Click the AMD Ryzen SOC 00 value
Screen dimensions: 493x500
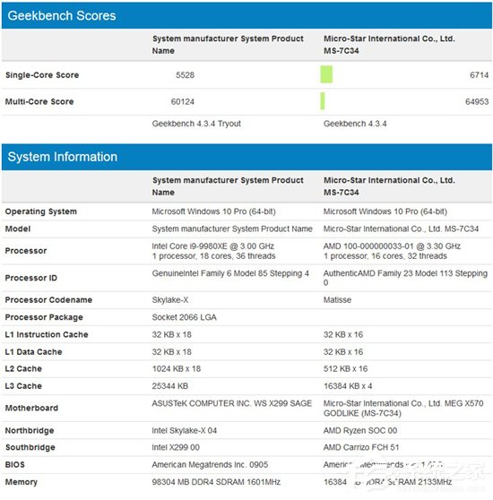pos(360,431)
